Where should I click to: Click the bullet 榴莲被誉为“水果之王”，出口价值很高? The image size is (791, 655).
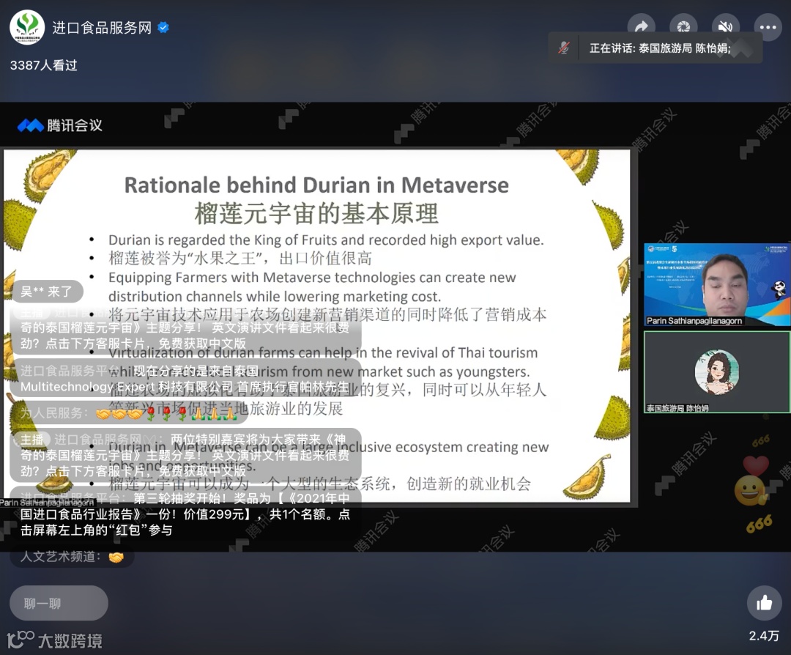(x=240, y=259)
